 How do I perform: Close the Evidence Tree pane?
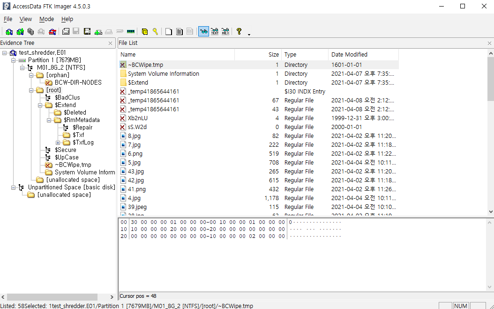pos(110,43)
